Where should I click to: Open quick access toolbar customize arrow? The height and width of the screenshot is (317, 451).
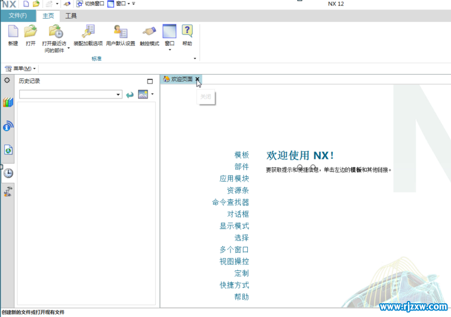click(x=133, y=4)
